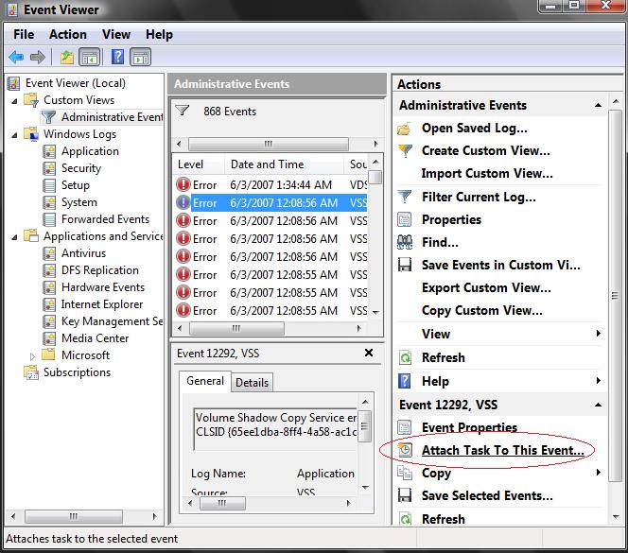
Task: Click the tree pane horizontal scrollbar thumb
Action: [73, 516]
